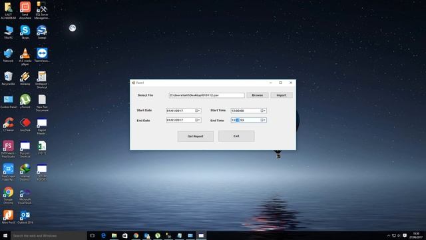Select the Outlook 2016 desktop icon
The width and height of the screenshot is (426, 240).
[x=25, y=217]
